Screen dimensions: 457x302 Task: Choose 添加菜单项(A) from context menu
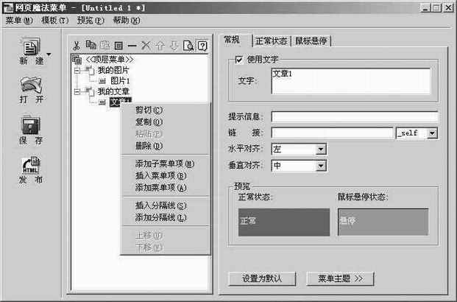point(166,188)
